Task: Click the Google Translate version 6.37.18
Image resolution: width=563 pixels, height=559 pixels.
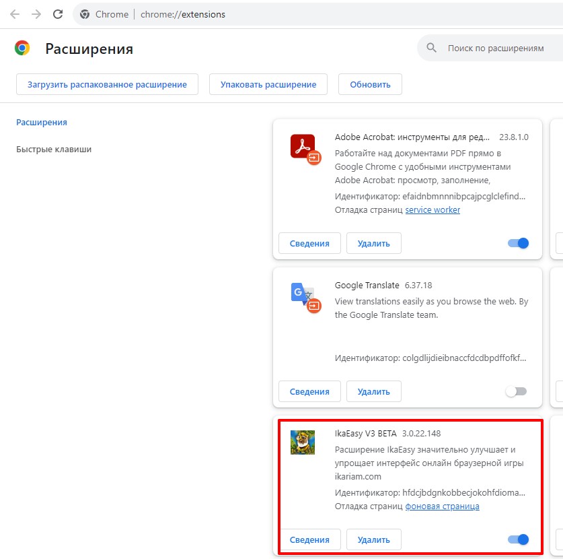Action: (x=418, y=285)
